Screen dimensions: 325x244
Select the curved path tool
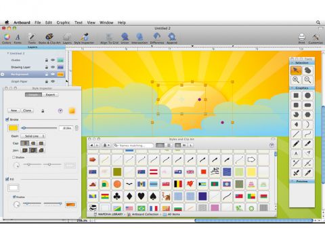click(307, 134)
